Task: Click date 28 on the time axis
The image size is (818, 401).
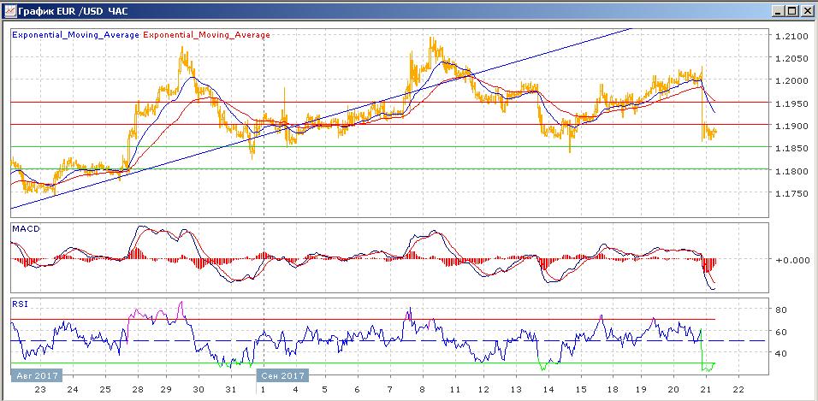Action: (x=137, y=389)
